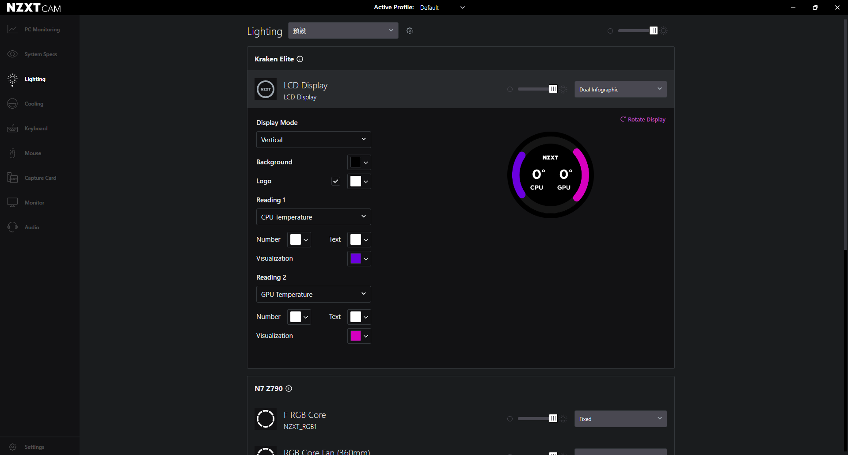This screenshot has height=455, width=848.
Task: Open Monitor section label
Action: pyautogui.click(x=34, y=203)
